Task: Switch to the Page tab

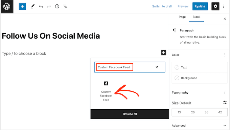Action: tap(182, 17)
